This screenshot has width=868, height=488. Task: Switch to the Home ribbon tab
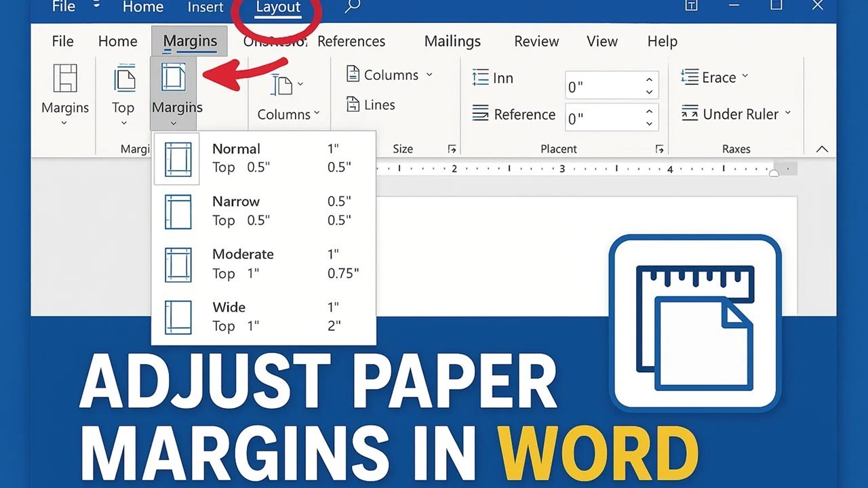(118, 41)
